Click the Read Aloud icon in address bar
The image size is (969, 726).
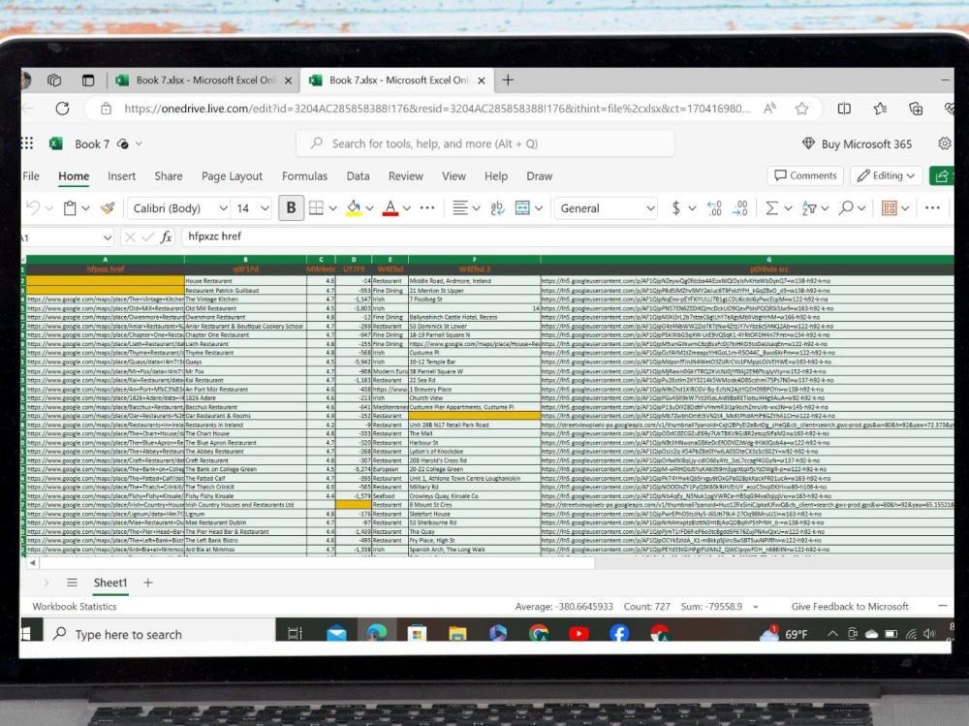pyautogui.click(x=769, y=109)
